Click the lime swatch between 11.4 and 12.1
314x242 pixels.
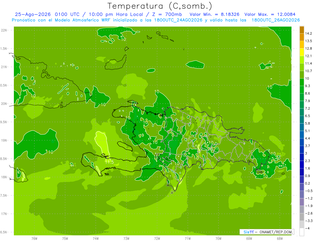(x=302, y=60)
